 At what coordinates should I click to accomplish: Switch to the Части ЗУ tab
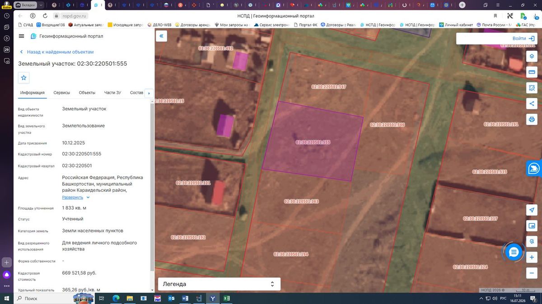[112, 93]
